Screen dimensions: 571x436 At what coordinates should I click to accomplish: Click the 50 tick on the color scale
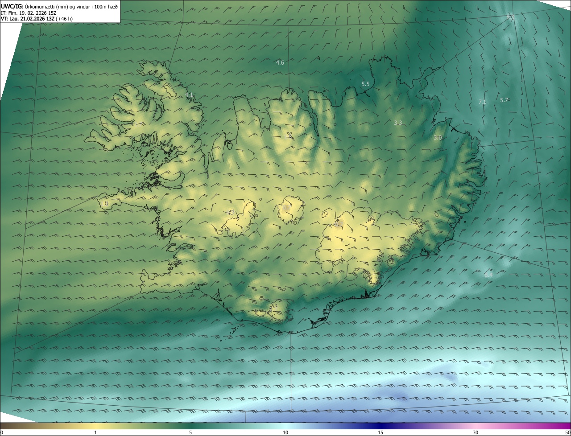coord(567,432)
